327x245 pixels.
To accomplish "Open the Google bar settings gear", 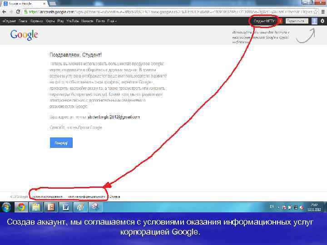I will pyautogui.click(x=322, y=21).
